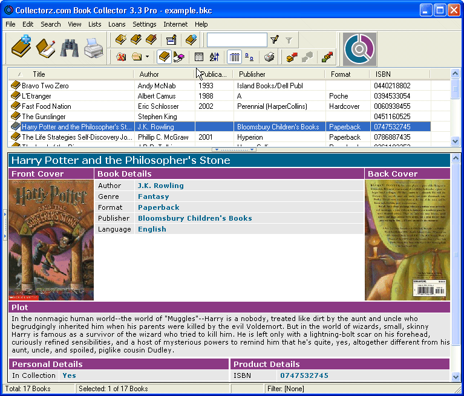Screen dimensions: 464x396
Task: Click the loan out red arrow icon
Action: pyautogui.click(x=292, y=57)
